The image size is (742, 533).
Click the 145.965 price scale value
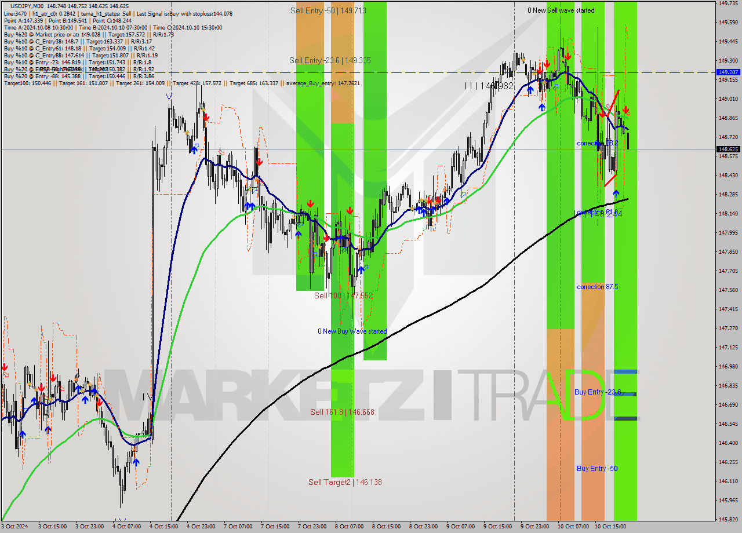(728, 500)
